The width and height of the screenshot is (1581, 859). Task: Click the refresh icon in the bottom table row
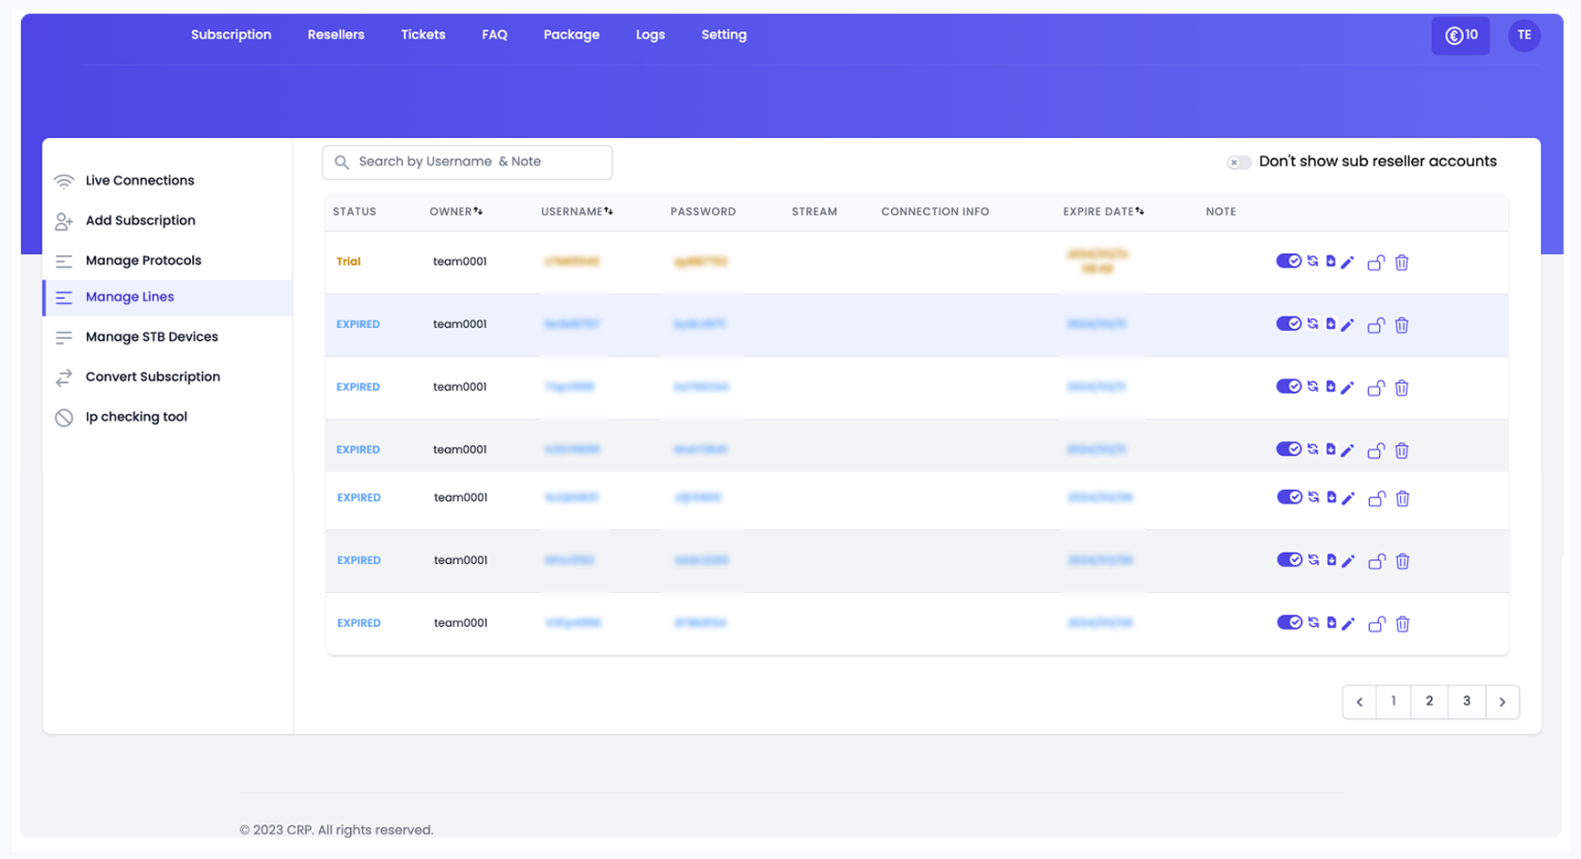point(1314,622)
